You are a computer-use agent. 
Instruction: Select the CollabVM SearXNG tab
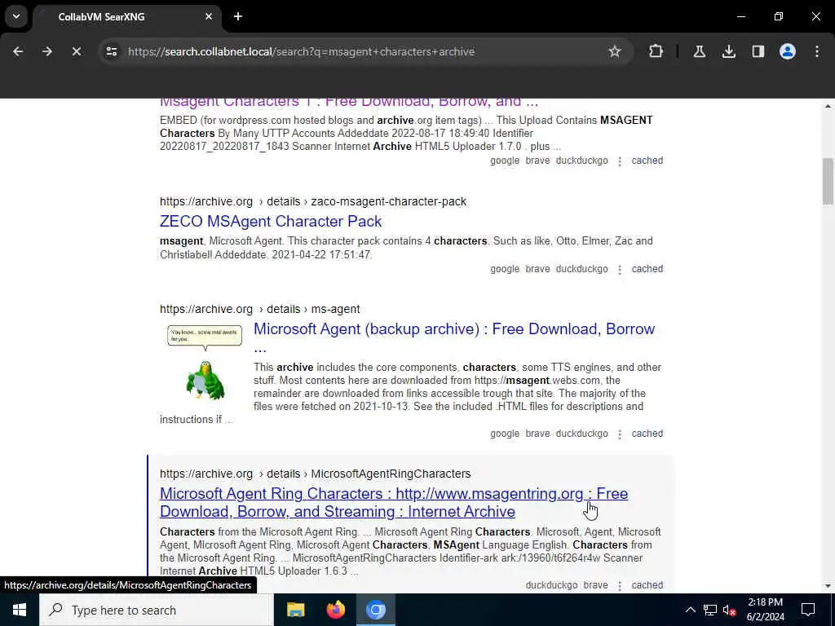click(x=126, y=16)
